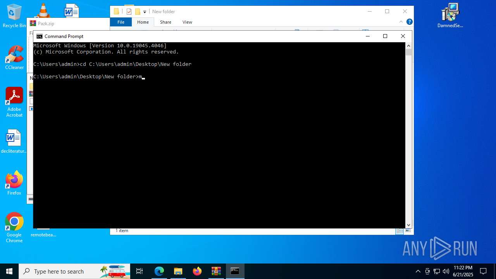Image resolution: width=496 pixels, height=279 pixels.
Task: Open the Windows Start menu
Action: click(x=9, y=271)
